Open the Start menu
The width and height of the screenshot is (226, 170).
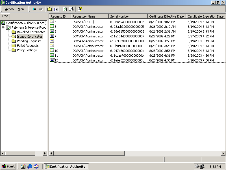[x=8, y=166]
